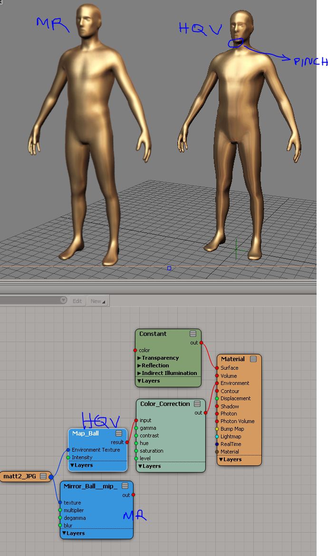Expand the Reflection group in Constant node
The width and height of the screenshot is (328, 556).
pyautogui.click(x=140, y=365)
